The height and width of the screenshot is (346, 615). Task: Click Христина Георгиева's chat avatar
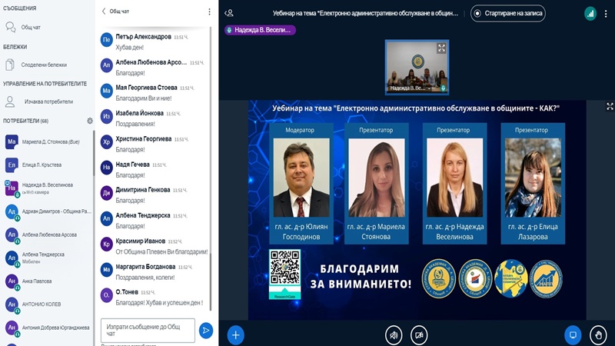(x=107, y=142)
